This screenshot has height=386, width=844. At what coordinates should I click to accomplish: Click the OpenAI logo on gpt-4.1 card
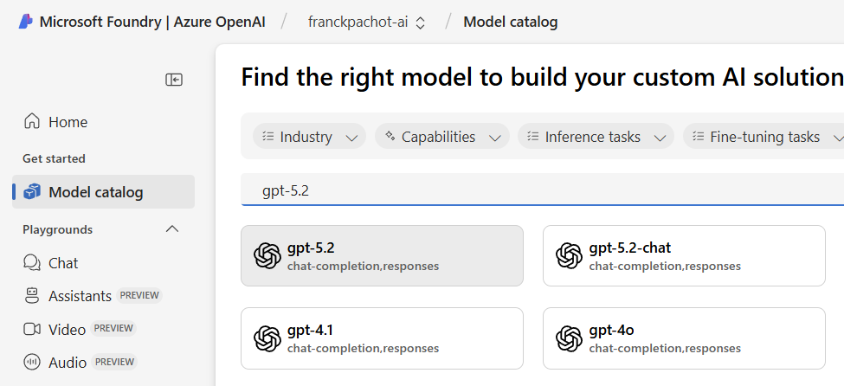(x=267, y=338)
